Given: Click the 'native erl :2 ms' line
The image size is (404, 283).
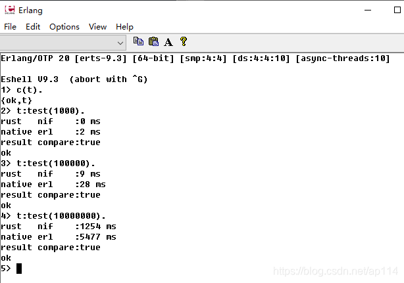Looking at the screenshot, I should click(51, 132).
